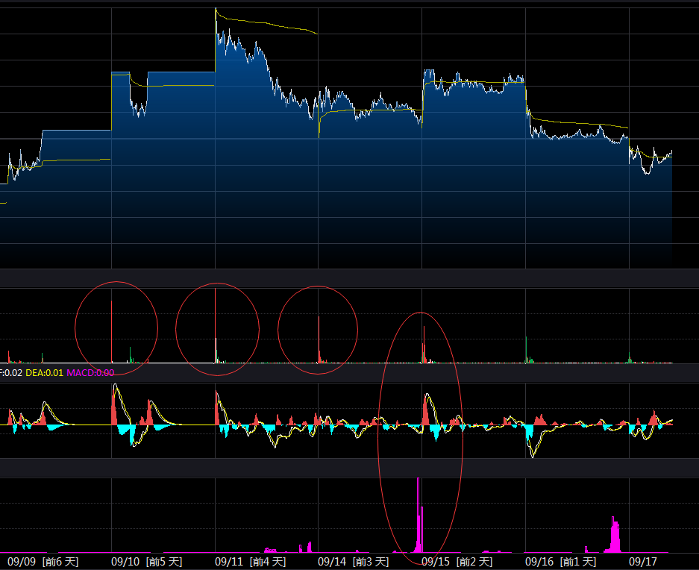The width and height of the screenshot is (699, 570).
Task: Select the 09/16 [前1天] date label
Action: 560,562
